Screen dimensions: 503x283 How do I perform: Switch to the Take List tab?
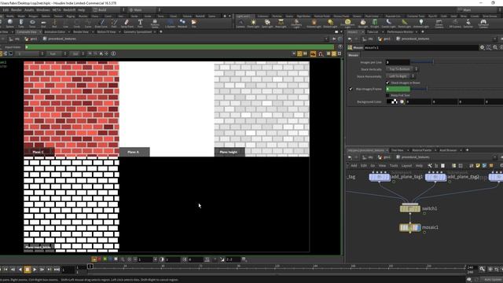[x=373, y=31]
